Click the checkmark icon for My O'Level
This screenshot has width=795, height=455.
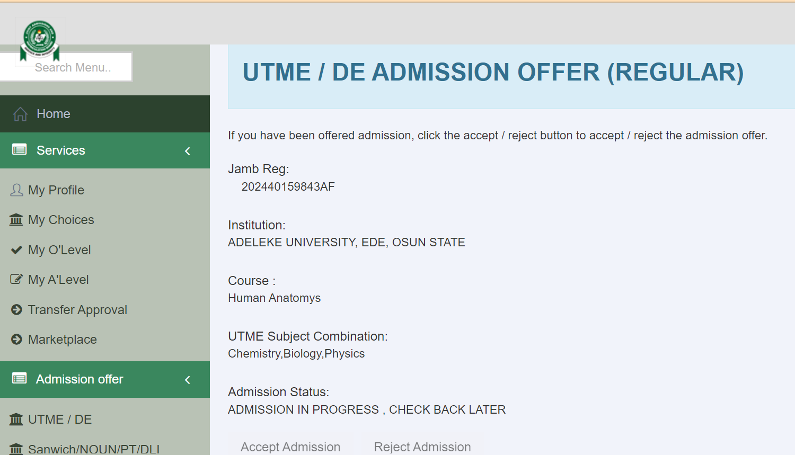click(x=16, y=249)
